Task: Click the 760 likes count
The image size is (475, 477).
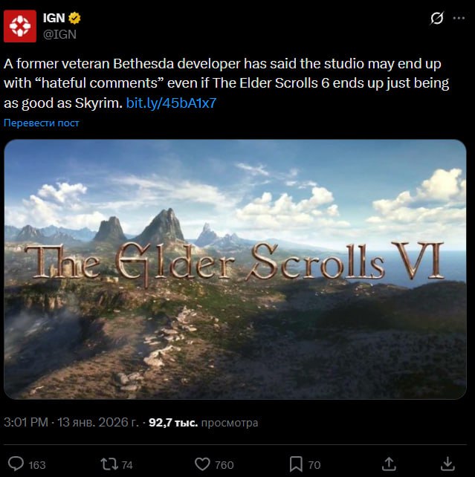Action: click(x=224, y=465)
